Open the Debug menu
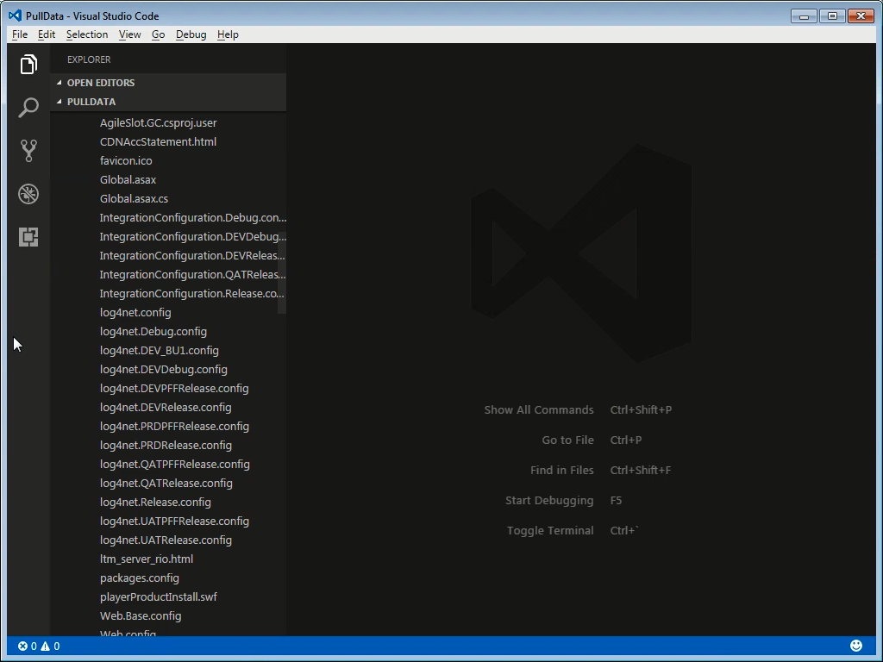Image resolution: width=883 pixels, height=662 pixels. point(191,34)
